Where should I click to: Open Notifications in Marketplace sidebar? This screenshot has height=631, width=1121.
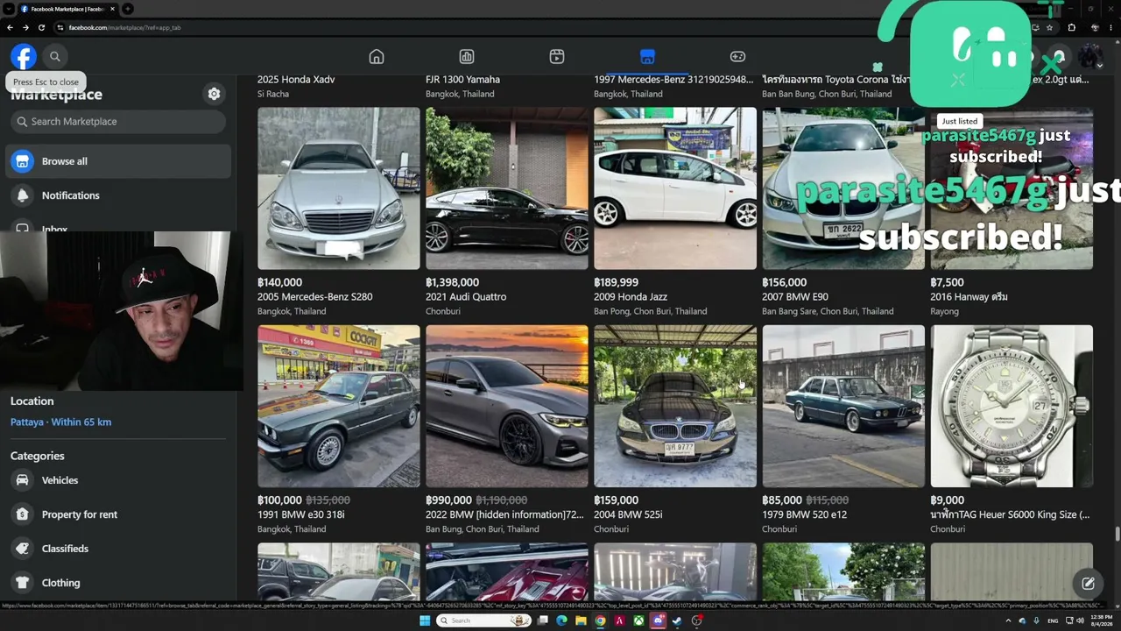119,195
